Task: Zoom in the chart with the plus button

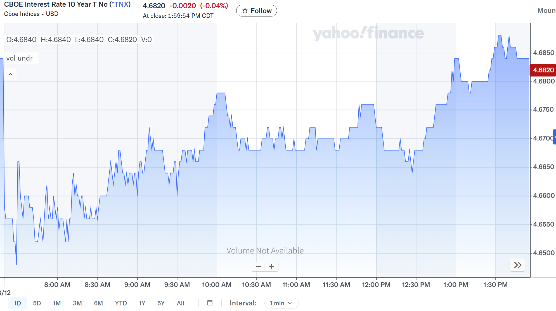Action: tap(271, 266)
